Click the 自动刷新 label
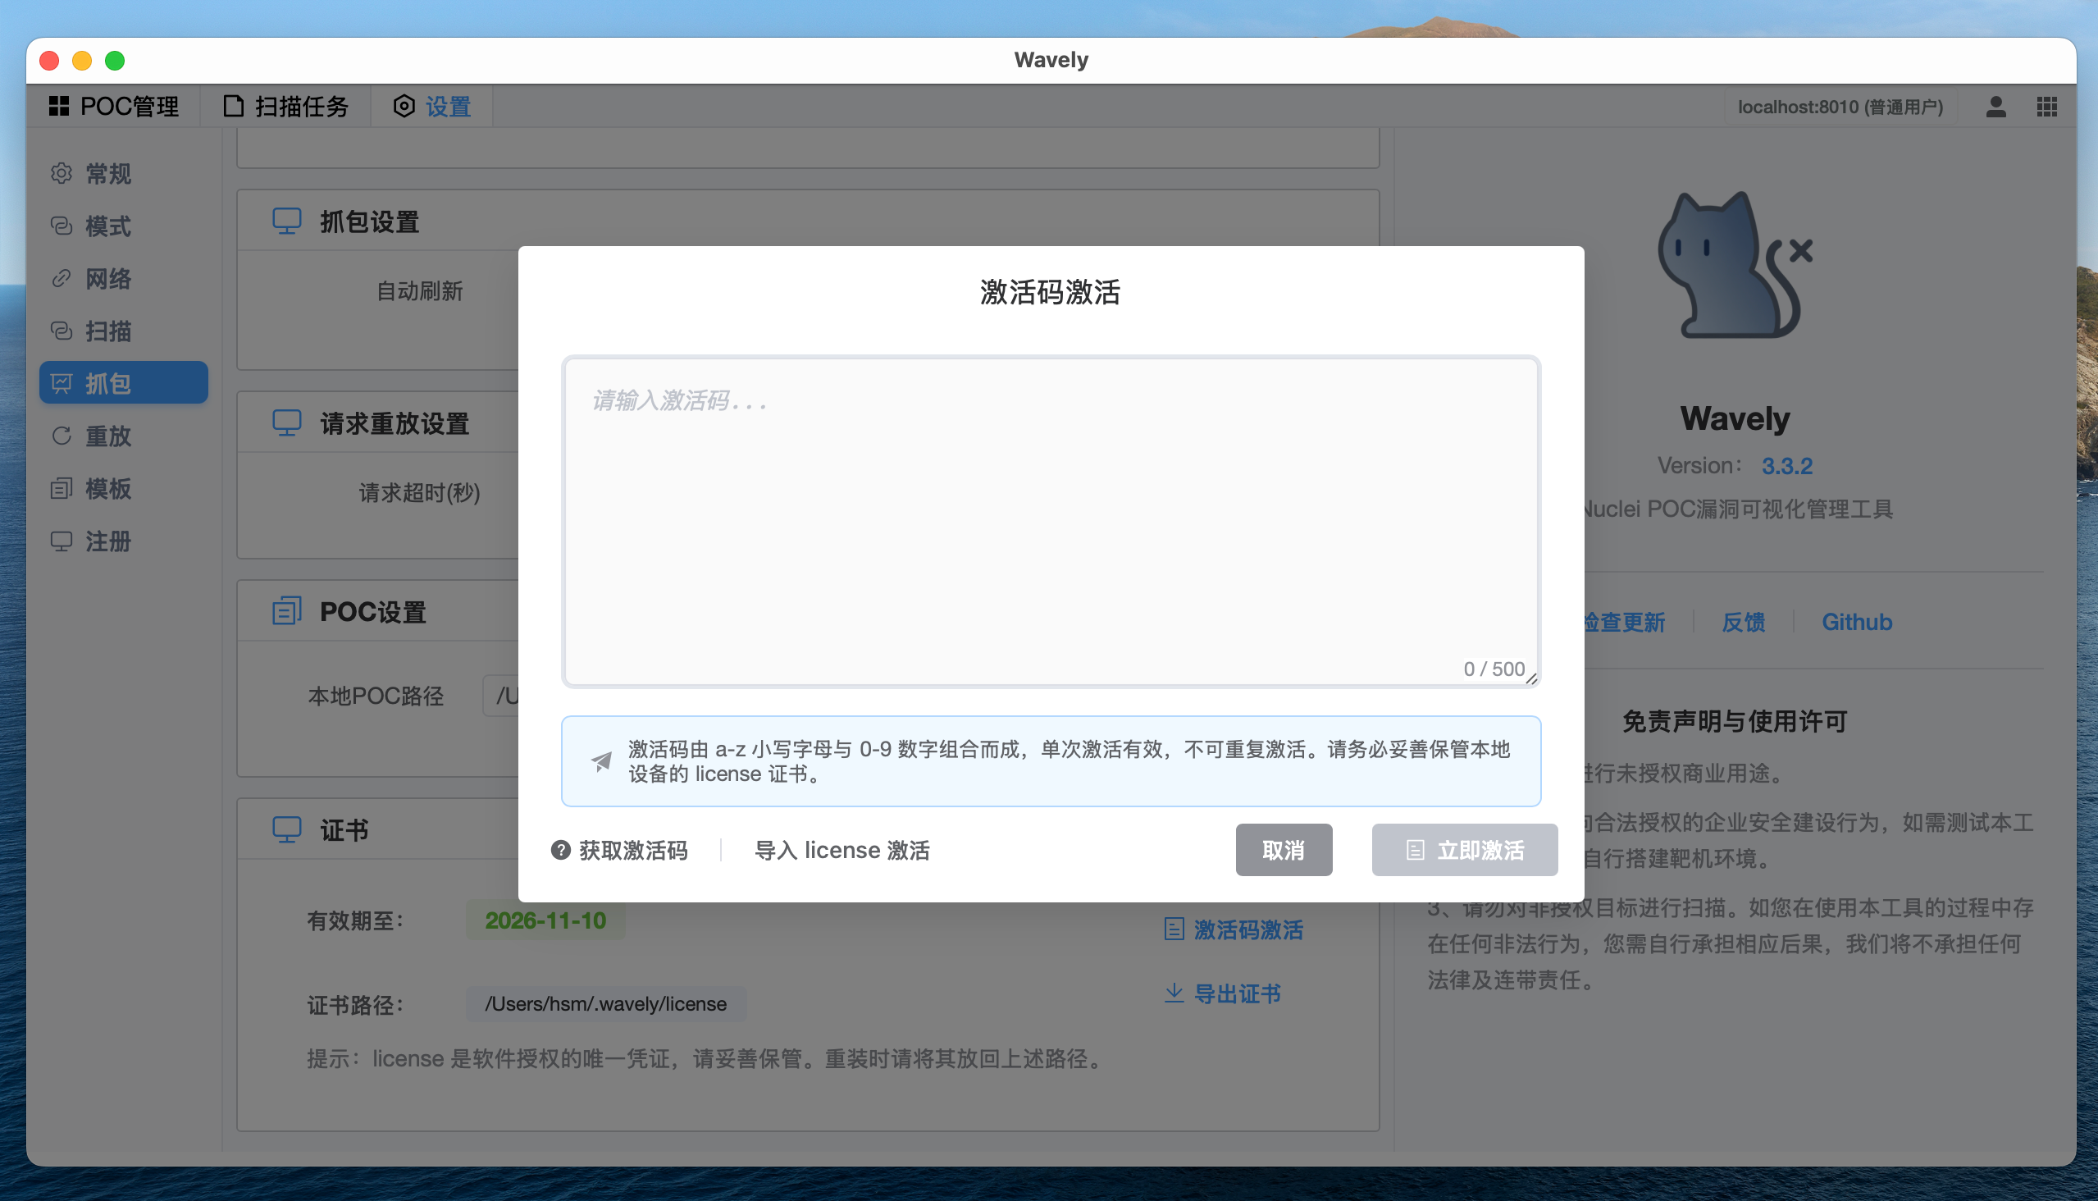The width and height of the screenshot is (2098, 1201). pos(419,291)
